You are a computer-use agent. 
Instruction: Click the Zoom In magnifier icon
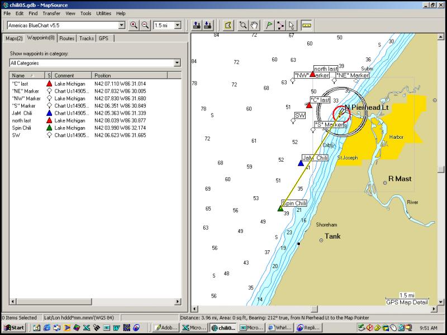[x=134, y=25]
